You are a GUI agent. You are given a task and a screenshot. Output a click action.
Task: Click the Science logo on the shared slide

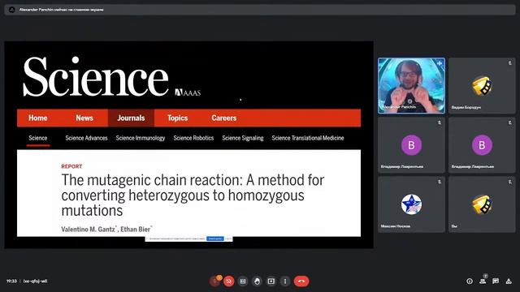[x=96, y=77]
